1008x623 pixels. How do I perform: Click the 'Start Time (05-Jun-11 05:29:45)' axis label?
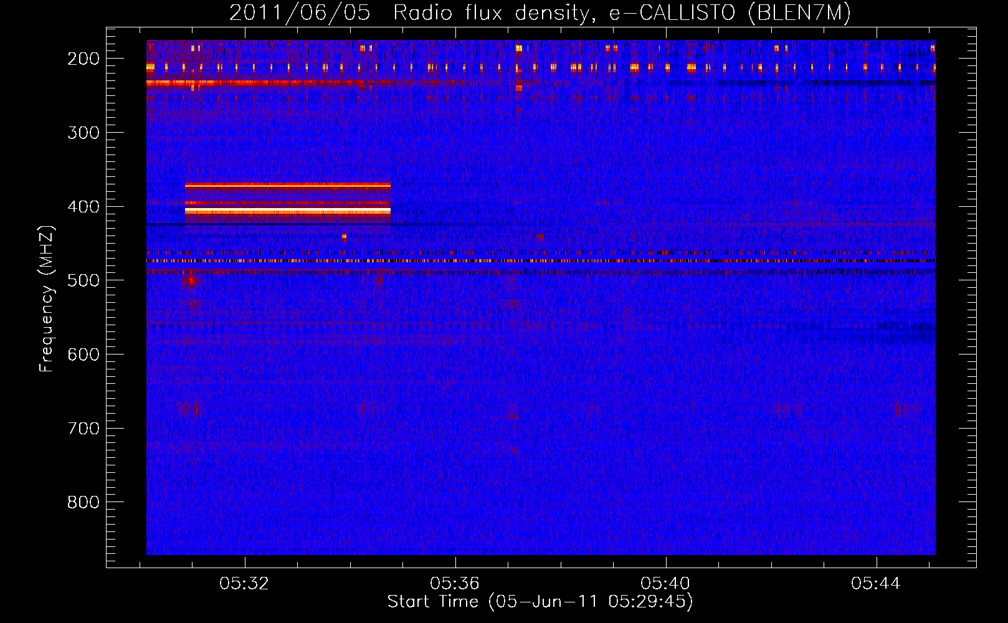[540, 602]
